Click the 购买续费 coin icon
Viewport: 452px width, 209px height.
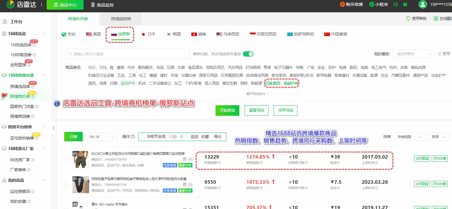tap(342, 4)
